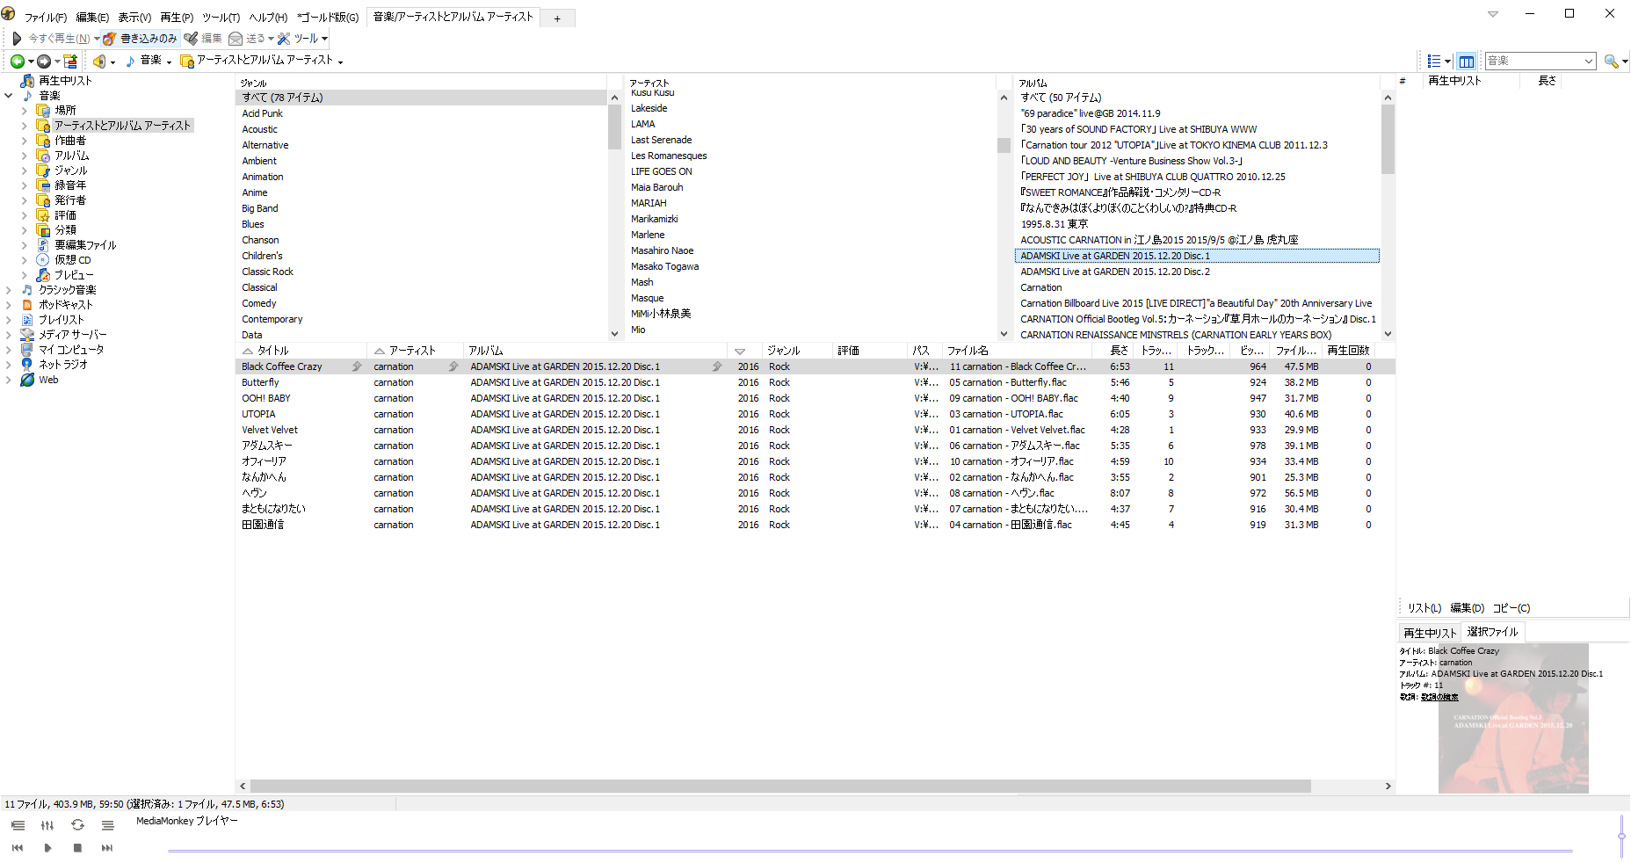Toggle the column browser view button
Viewport: 1631px width, 863px height.
click(x=1467, y=61)
